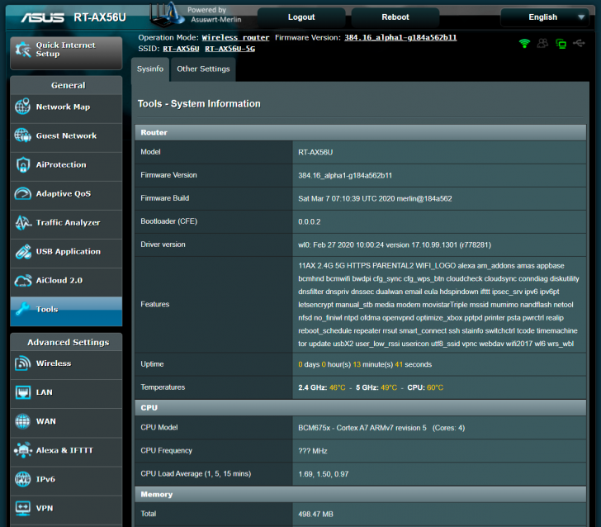
Task: Open Adaptive QoS menu item
Action: (x=66, y=196)
